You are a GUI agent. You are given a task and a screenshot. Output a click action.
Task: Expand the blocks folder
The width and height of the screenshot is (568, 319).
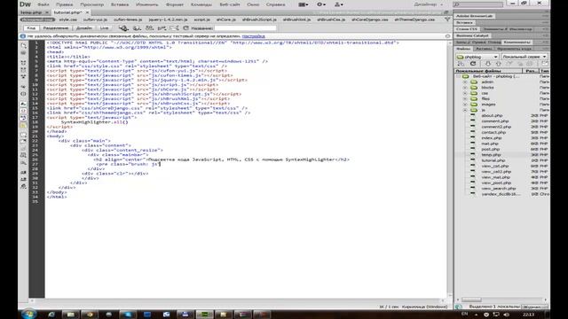coord(465,88)
